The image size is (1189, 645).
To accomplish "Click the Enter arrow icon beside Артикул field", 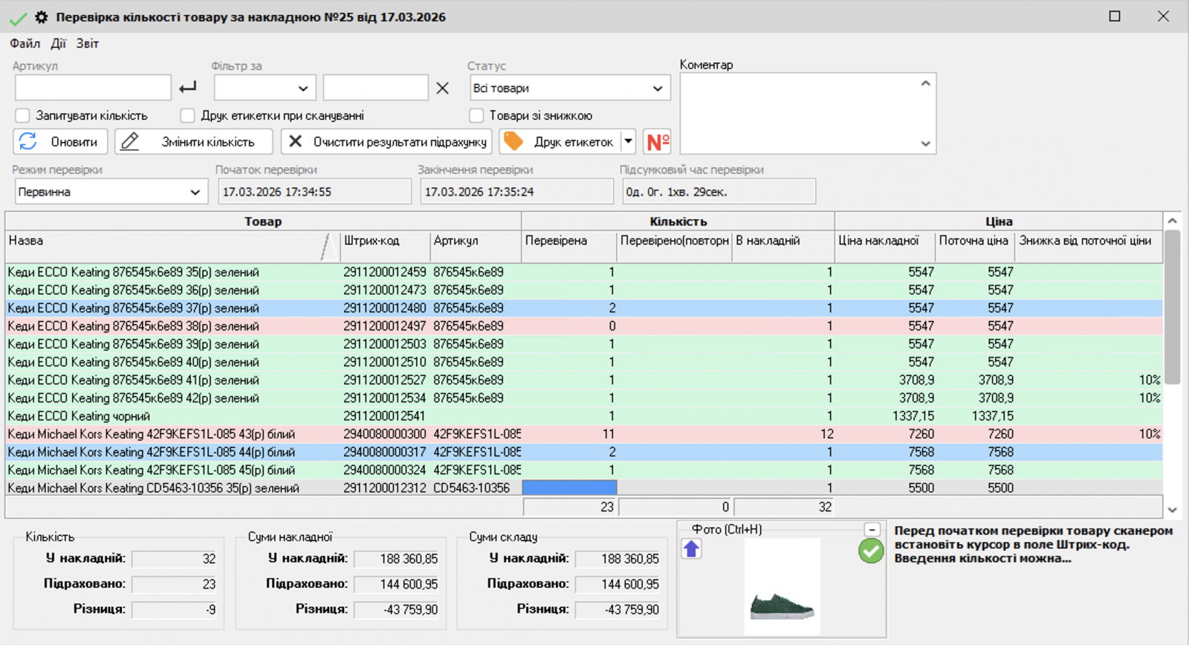I will click(x=188, y=88).
